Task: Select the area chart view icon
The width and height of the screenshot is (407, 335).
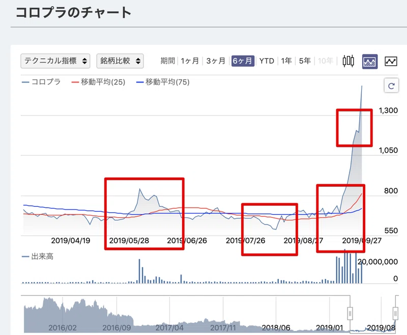Action: 370,62
